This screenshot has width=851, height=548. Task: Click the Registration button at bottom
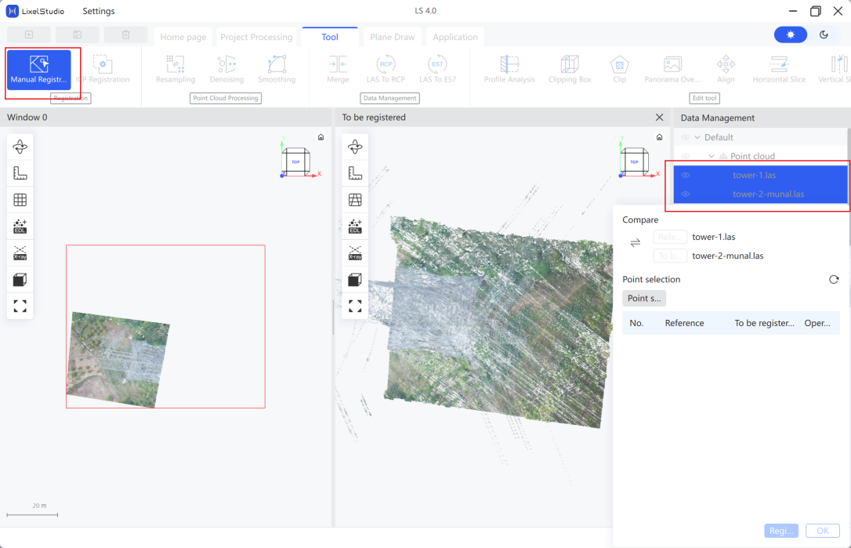click(781, 531)
